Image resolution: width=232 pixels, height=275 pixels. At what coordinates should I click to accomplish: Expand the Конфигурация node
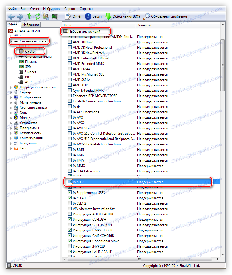coord(11,138)
